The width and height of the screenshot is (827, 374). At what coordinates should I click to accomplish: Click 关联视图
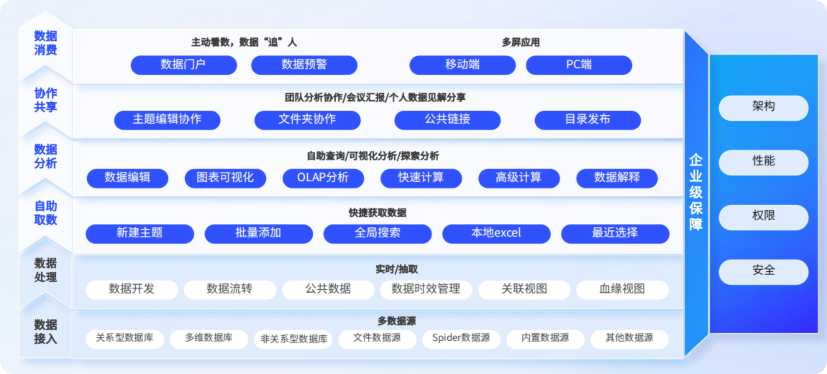pyautogui.click(x=524, y=290)
